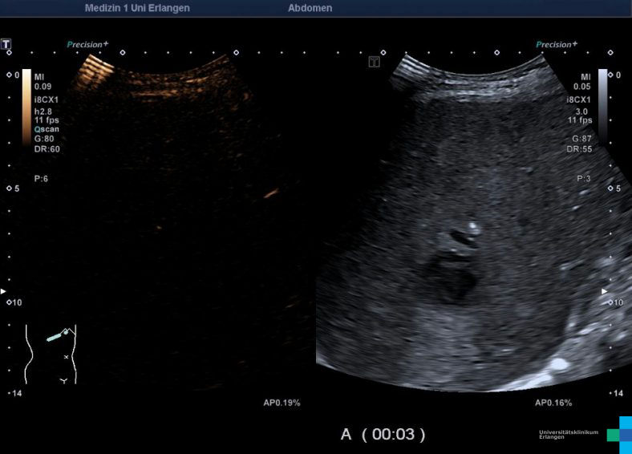Click the A (00:03) timer
This screenshot has height=454, width=632.
point(383,434)
